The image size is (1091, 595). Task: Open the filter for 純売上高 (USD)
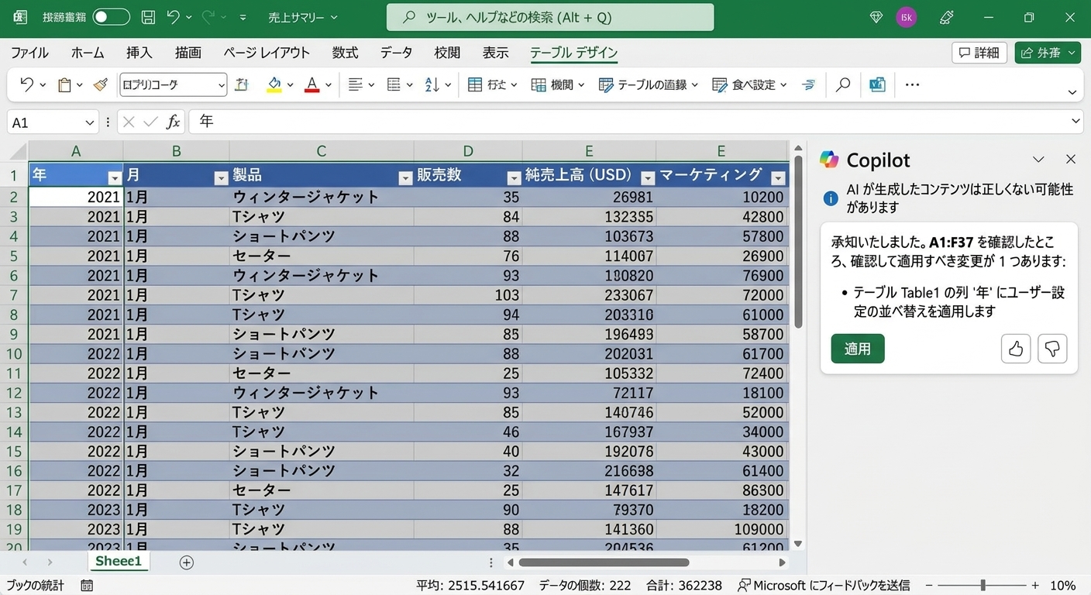(x=648, y=178)
